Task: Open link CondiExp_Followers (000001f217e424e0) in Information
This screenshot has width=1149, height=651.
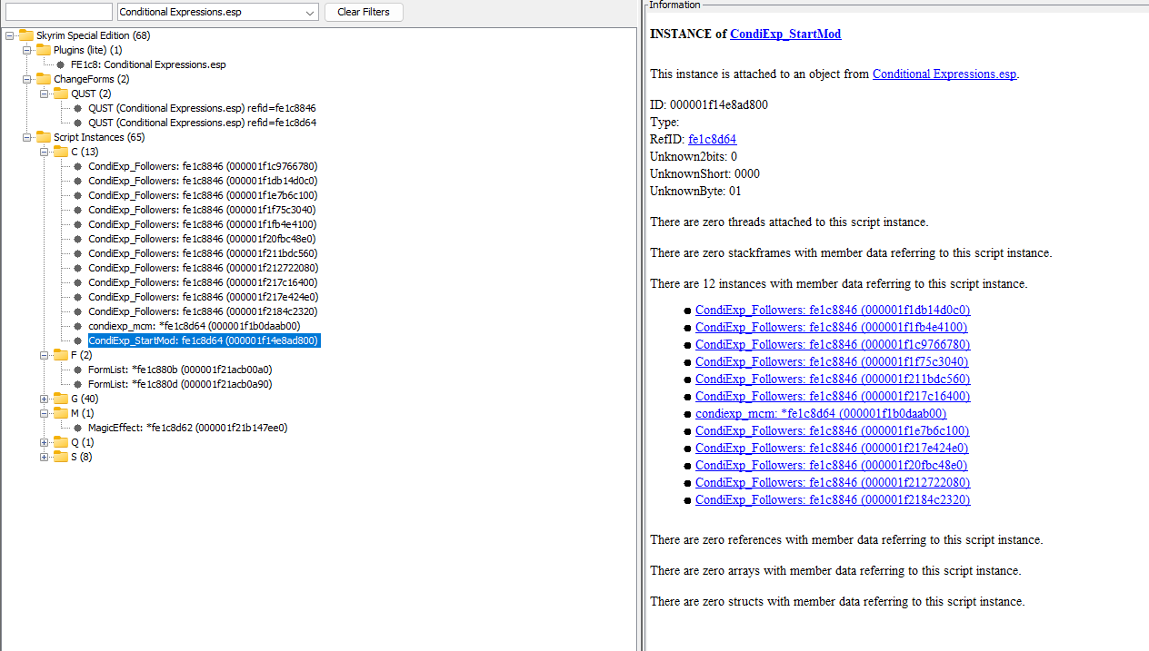Action: click(x=832, y=448)
